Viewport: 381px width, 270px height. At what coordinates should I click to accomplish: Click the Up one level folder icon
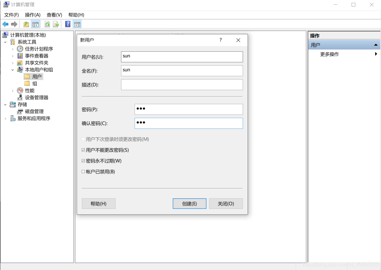[x=26, y=24]
